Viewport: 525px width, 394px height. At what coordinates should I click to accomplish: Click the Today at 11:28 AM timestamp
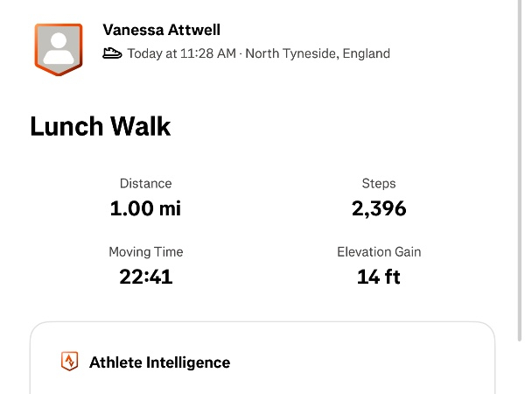pos(182,54)
